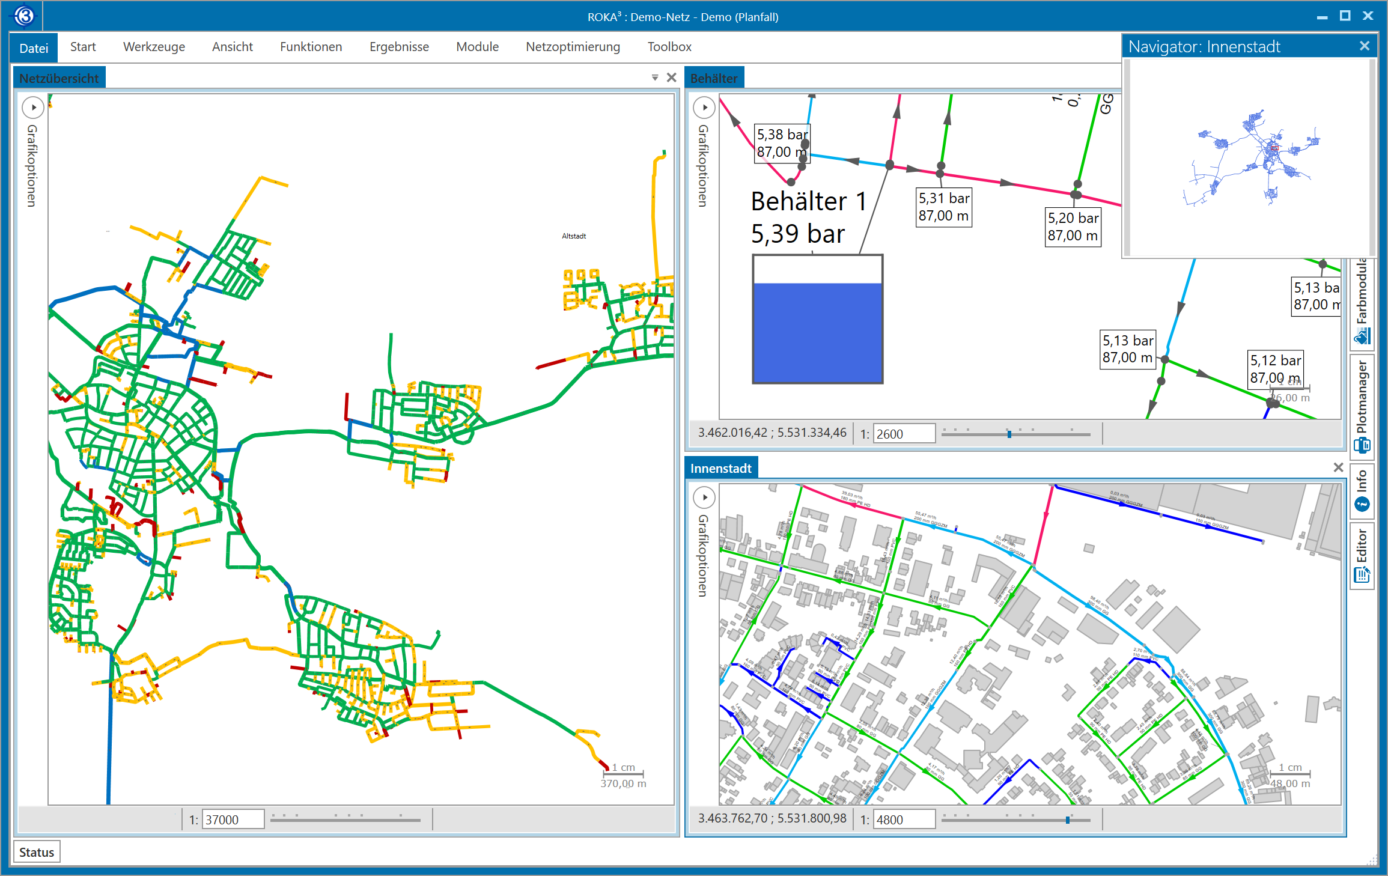This screenshot has width=1388, height=876.
Task: Expand Grafikoptionen in the Innenstadt view
Action: click(x=704, y=497)
